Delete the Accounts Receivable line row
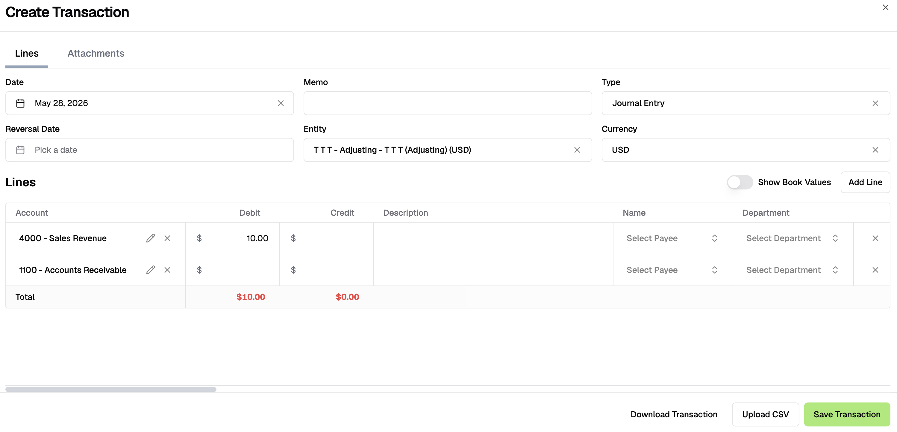This screenshot has height=432, width=897. tap(875, 270)
